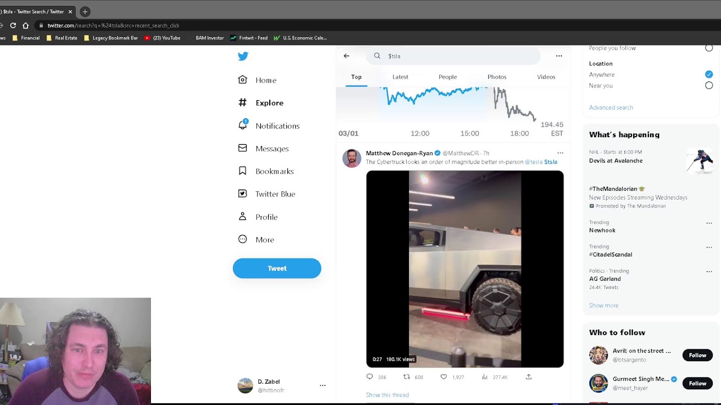Switch to the Photos tab
Viewport: 721px width, 405px height.
pyautogui.click(x=497, y=77)
